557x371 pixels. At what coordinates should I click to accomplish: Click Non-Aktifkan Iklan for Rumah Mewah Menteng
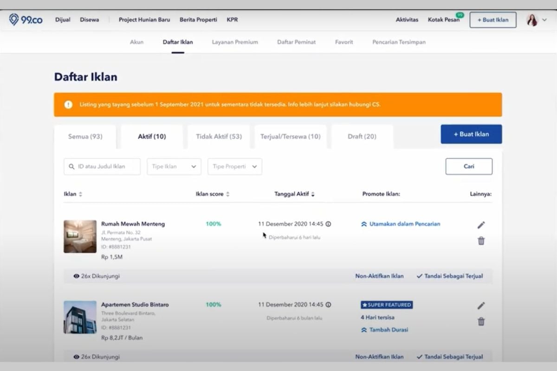click(x=379, y=276)
